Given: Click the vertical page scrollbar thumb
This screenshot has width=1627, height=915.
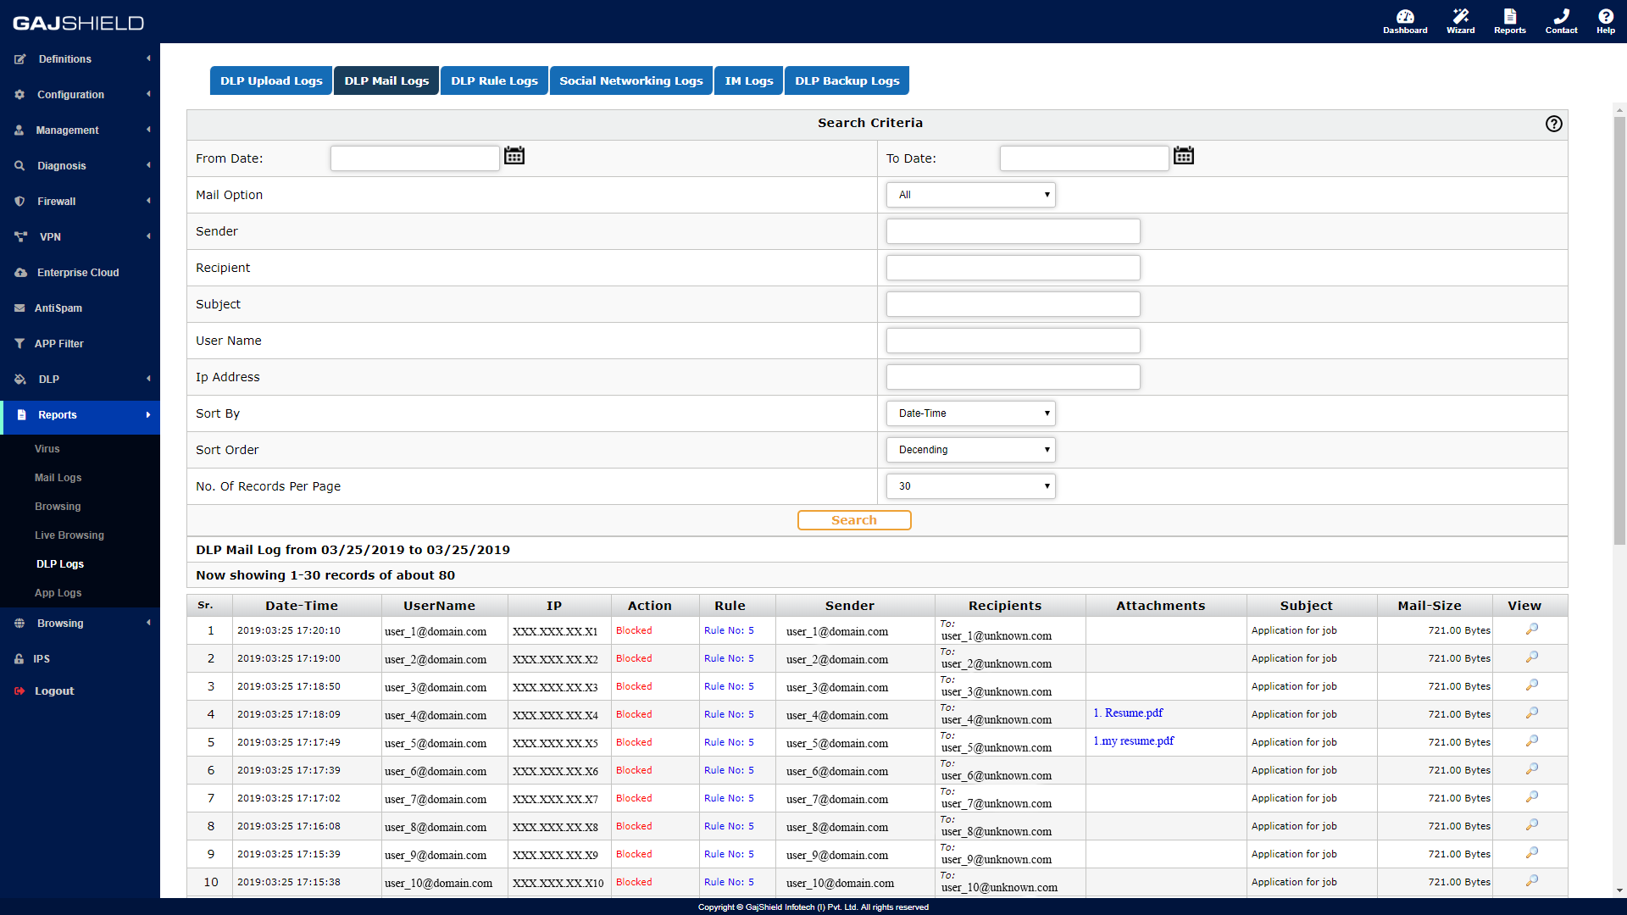Looking at the screenshot, I should 1619,330.
